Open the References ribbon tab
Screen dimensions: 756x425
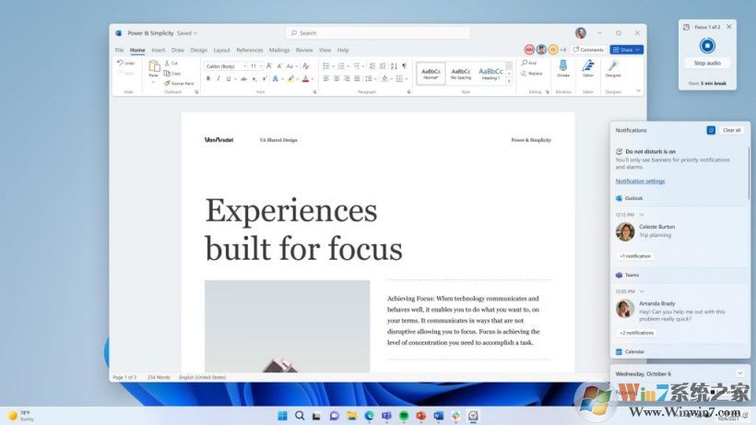pos(249,50)
